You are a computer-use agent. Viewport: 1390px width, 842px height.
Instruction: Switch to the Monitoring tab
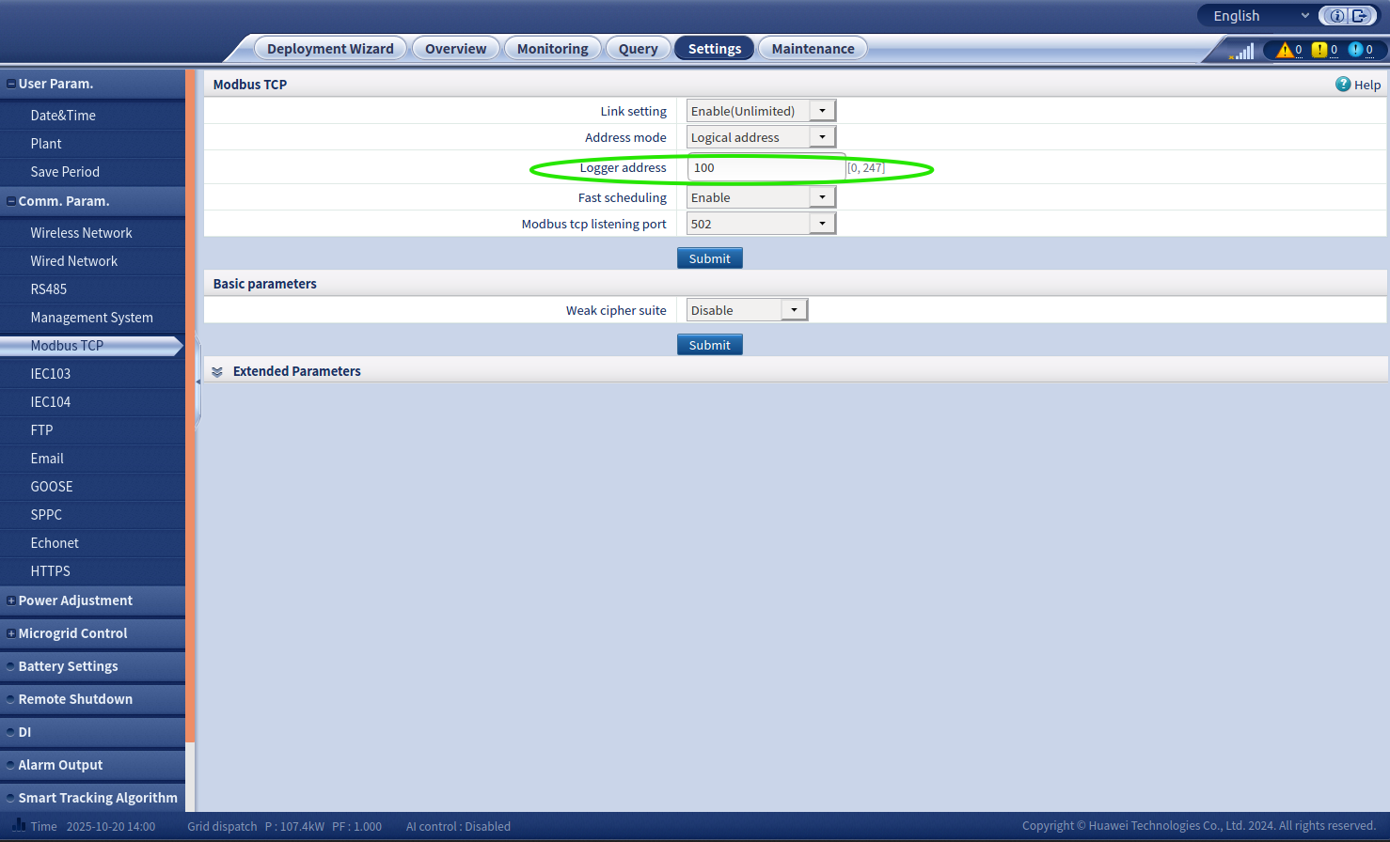coord(552,49)
